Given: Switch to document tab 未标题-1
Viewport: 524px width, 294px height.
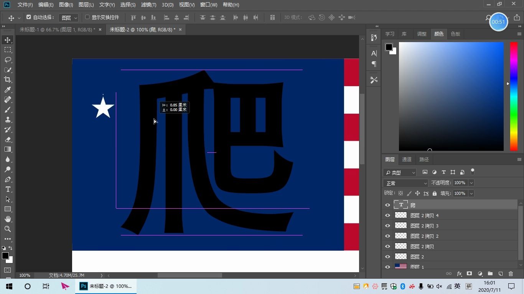Looking at the screenshot, I should [57, 29].
